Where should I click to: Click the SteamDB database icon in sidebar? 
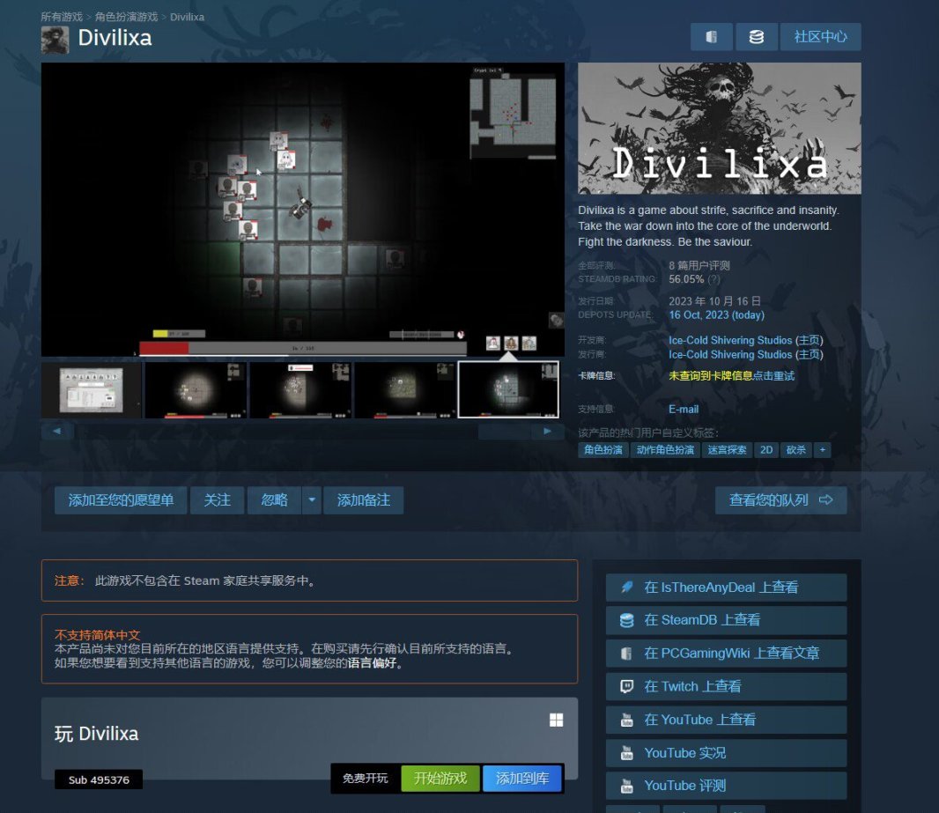click(x=626, y=620)
